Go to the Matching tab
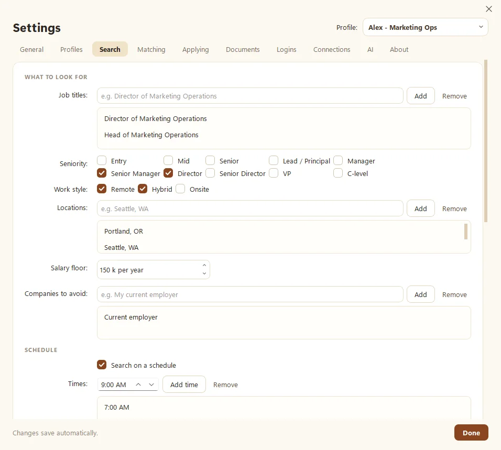 click(151, 49)
